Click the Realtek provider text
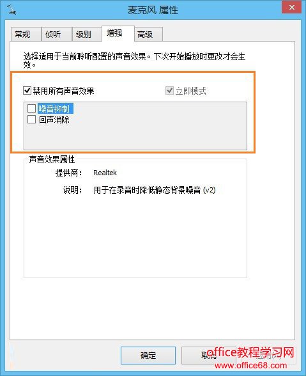The image size is (306, 376). (105, 173)
